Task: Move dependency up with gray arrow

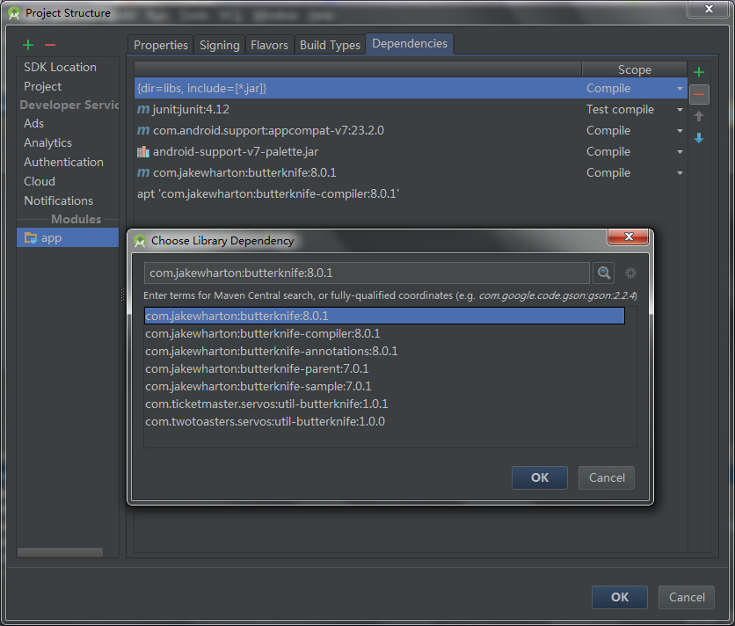Action: pyautogui.click(x=699, y=116)
